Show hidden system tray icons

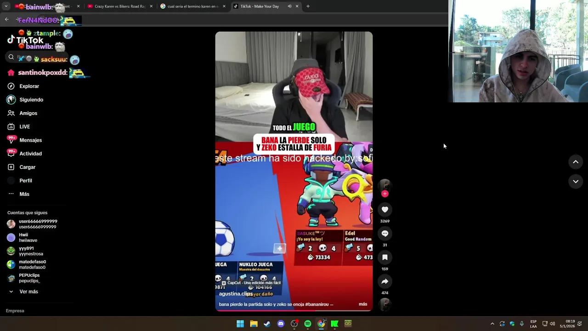(492, 324)
